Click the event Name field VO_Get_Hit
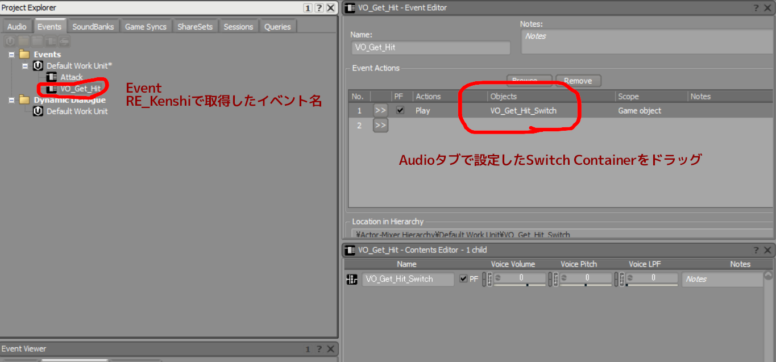 (x=430, y=48)
